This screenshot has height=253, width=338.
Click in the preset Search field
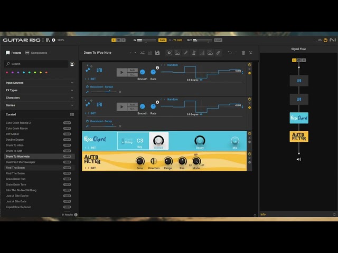click(36, 64)
